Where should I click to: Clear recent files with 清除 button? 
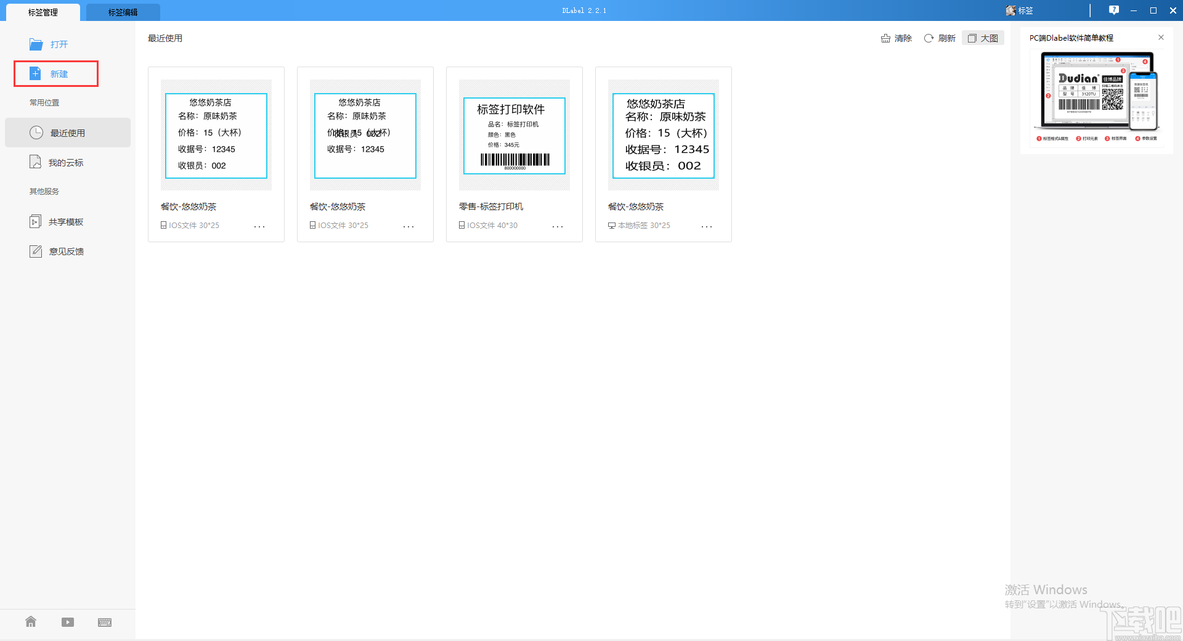pos(896,38)
